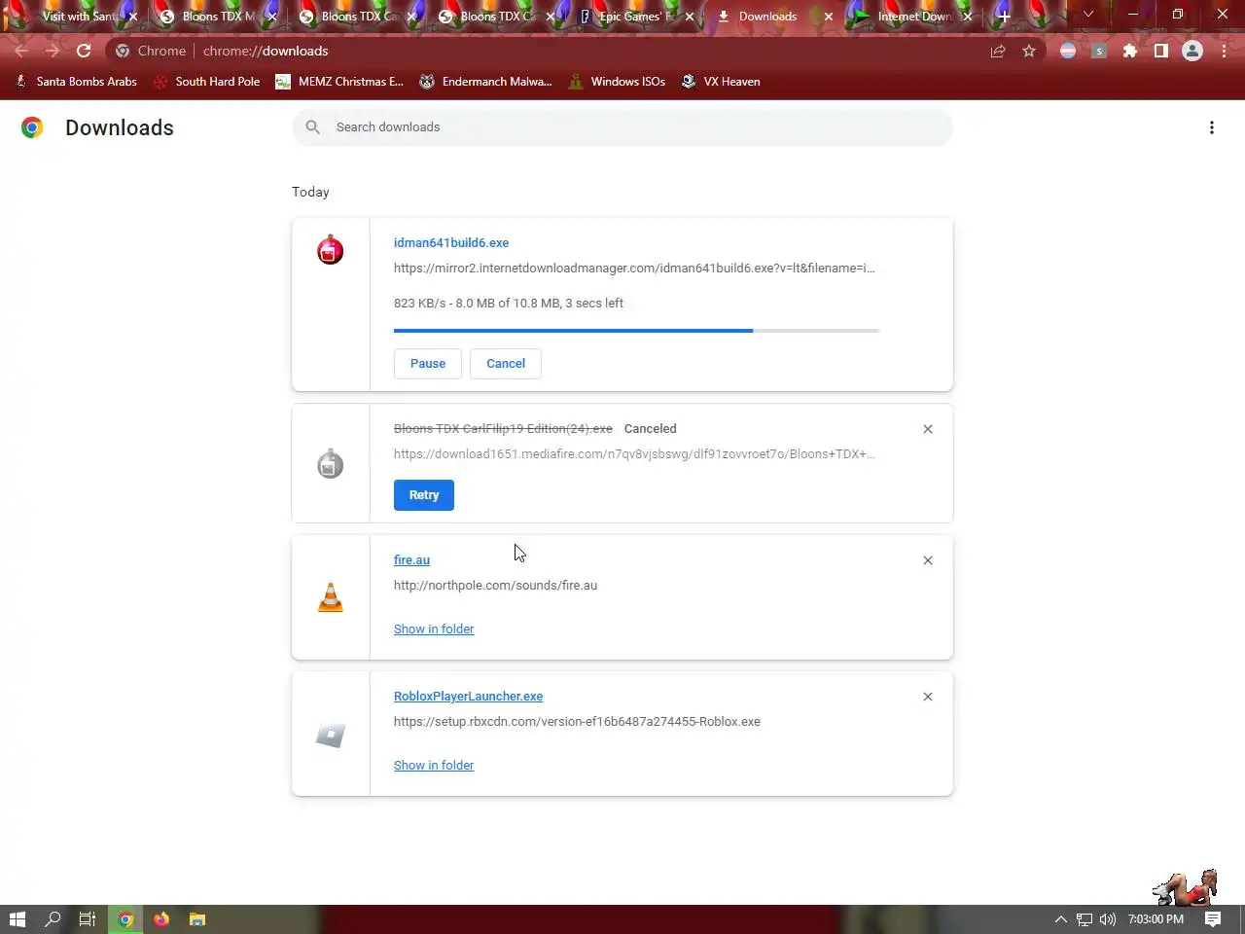Screen dimensions: 1245x934
Task: Open the volume control in system tray
Action: (1108, 919)
